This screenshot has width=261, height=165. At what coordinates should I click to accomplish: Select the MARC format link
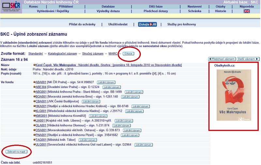click(x=113, y=54)
